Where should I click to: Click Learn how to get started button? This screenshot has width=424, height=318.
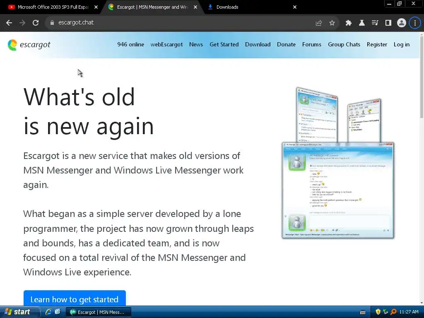(x=75, y=299)
